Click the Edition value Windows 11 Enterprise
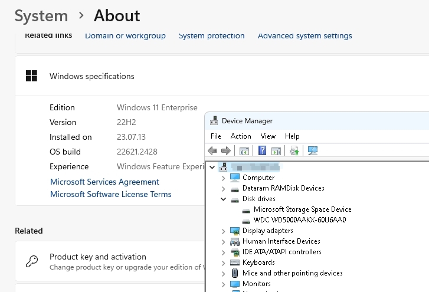The height and width of the screenshot is (292, 429). coord(157,107)
